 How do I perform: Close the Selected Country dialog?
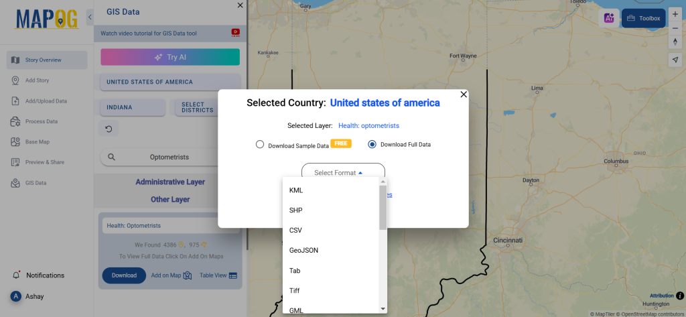[x=464, y=94]
